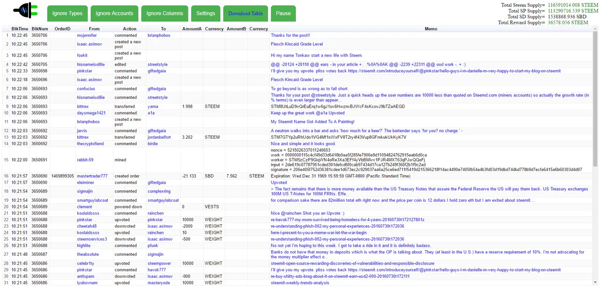
Task: Open daysmega1421 account link
Action: [x=91, y=113]
